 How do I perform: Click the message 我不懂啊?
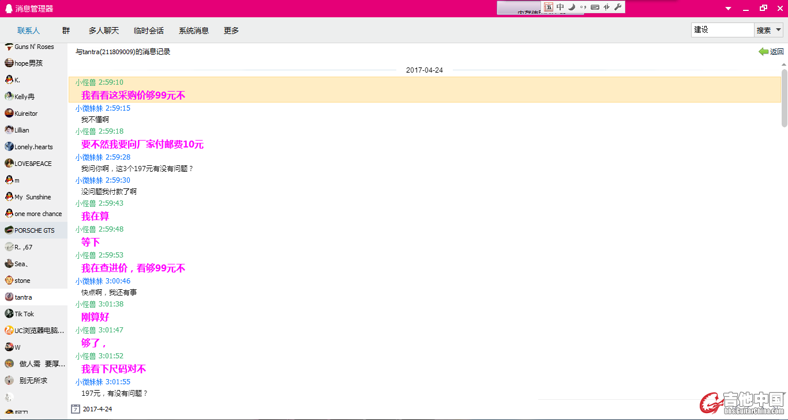[x=95, y=120]
